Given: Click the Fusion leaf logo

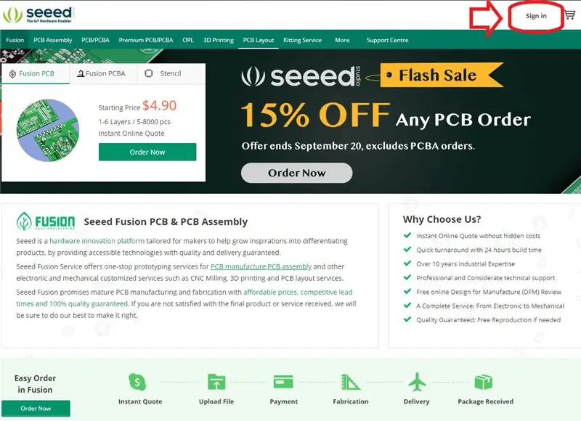Looking at the screenshot, I should [x=46, y=221].
